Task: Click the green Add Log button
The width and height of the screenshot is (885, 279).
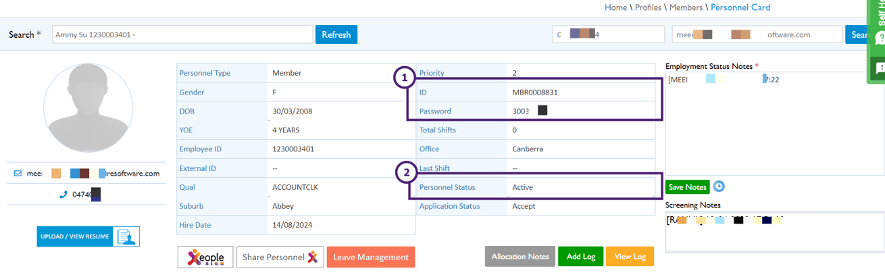Action: point(580,257)
